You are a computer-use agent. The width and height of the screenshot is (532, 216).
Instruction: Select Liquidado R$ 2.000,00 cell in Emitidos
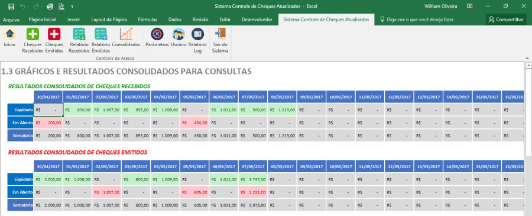pos(48,179)
